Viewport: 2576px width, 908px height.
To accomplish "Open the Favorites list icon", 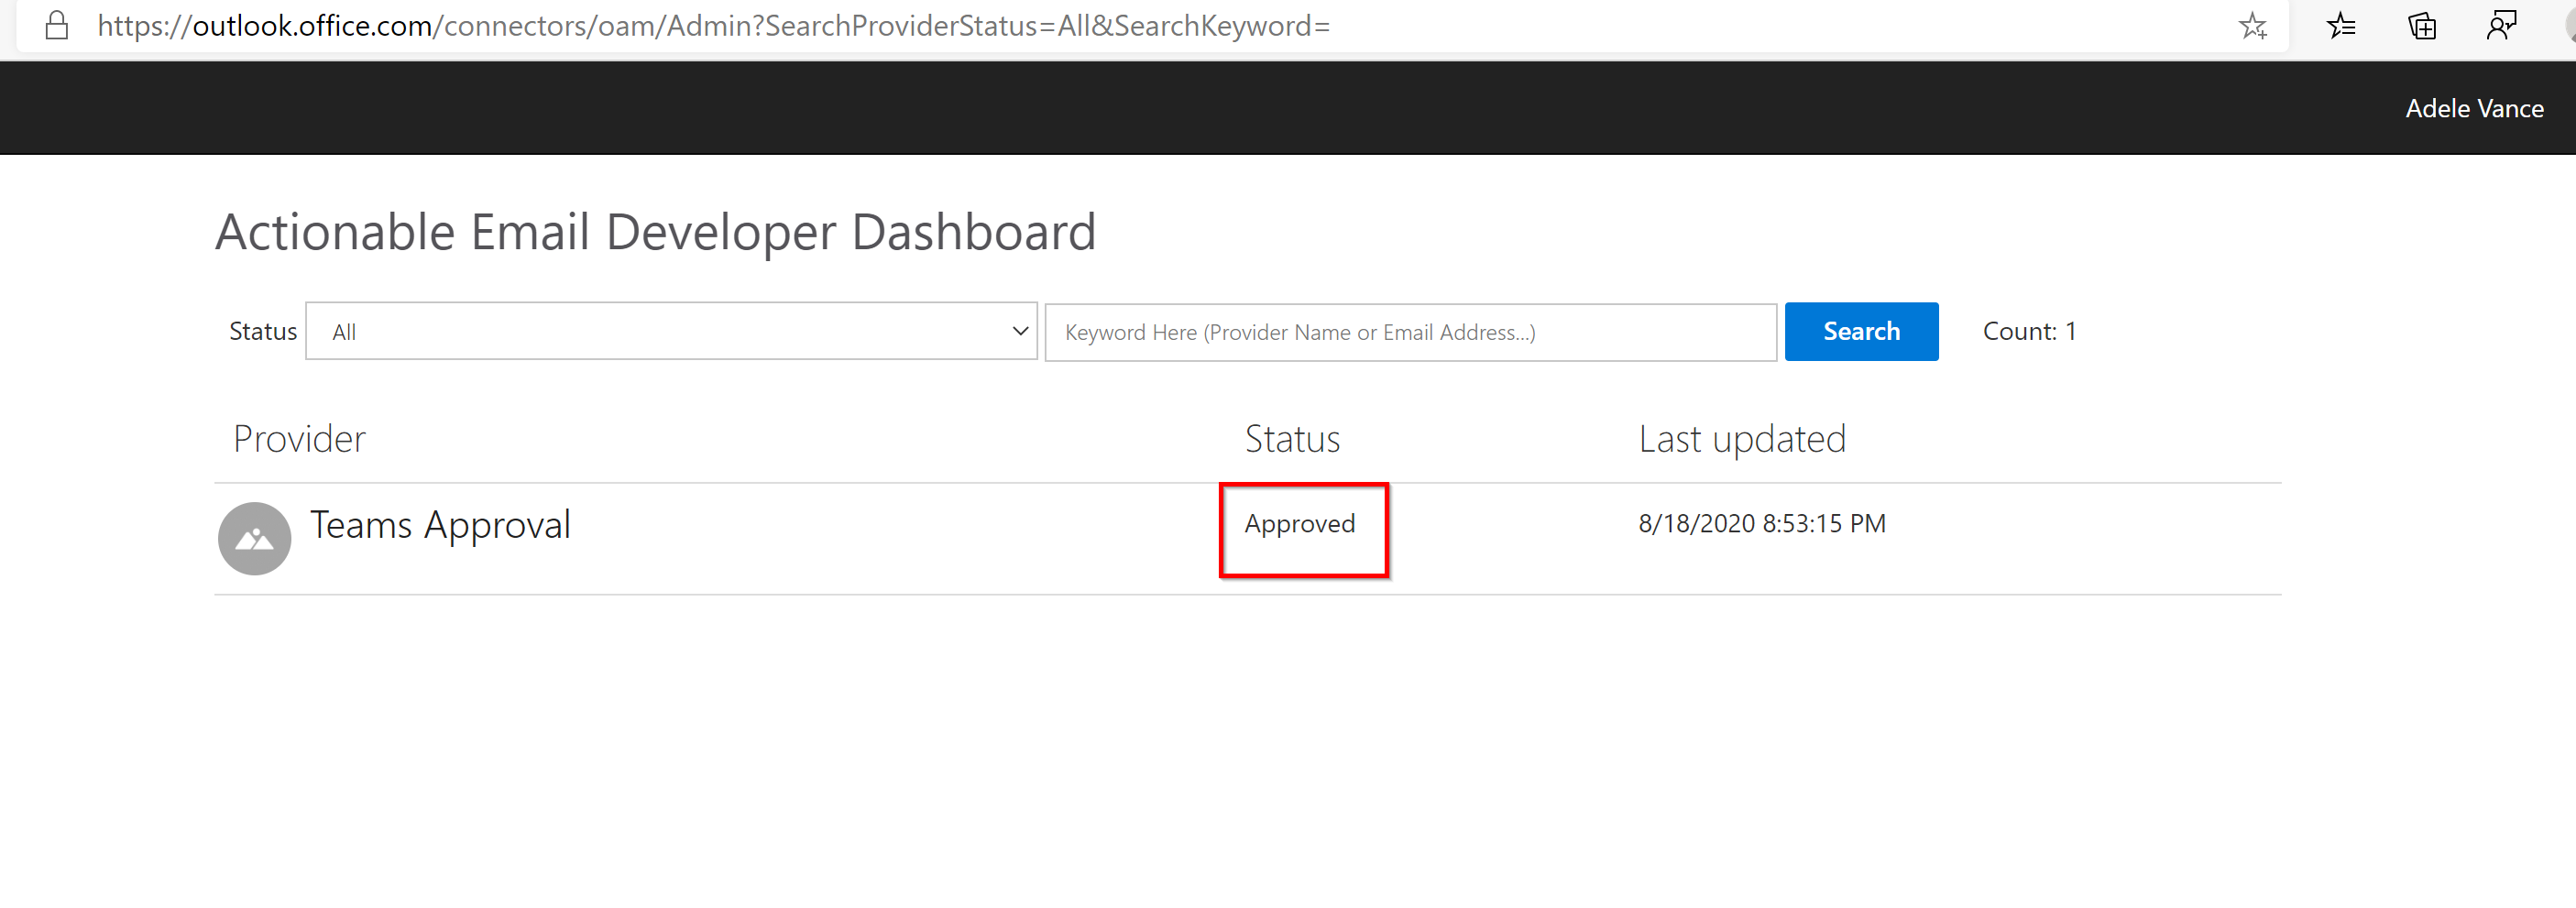I will coord(2341,26).
